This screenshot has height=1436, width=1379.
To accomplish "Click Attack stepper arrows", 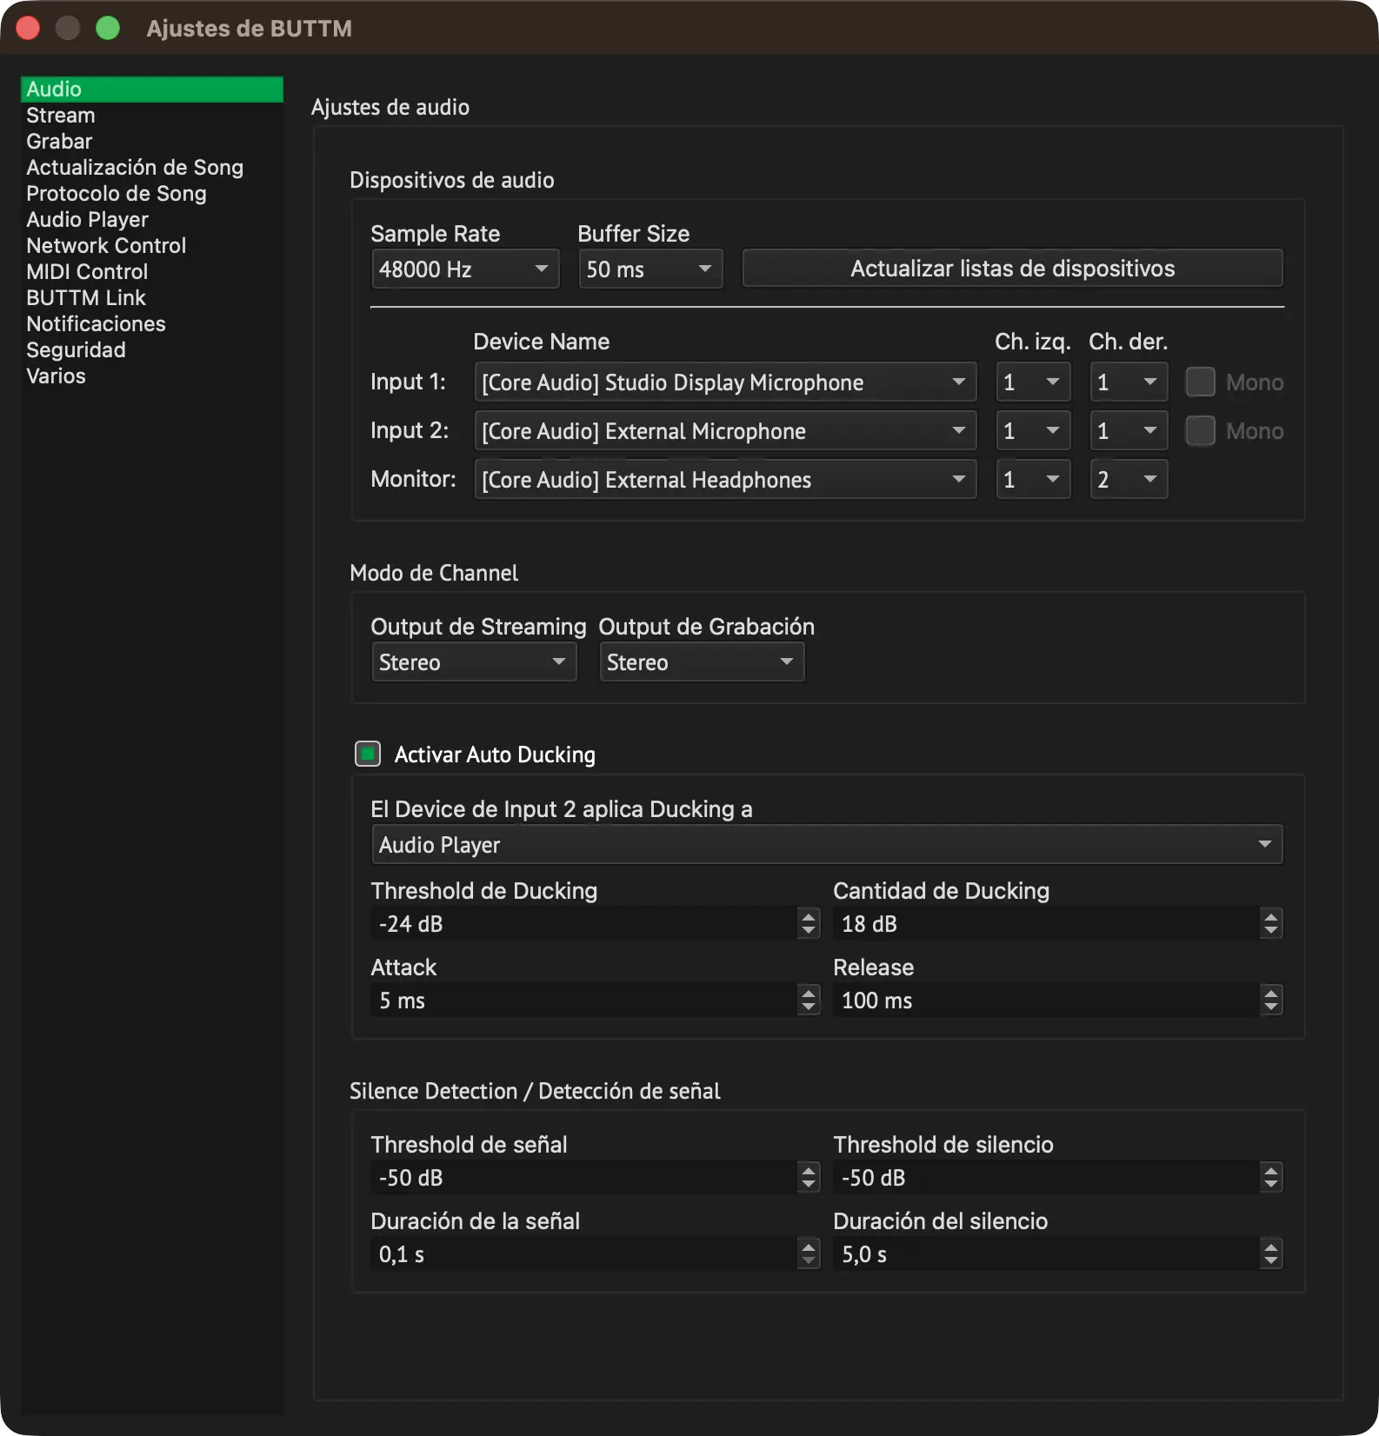I will click(809, 1000).
